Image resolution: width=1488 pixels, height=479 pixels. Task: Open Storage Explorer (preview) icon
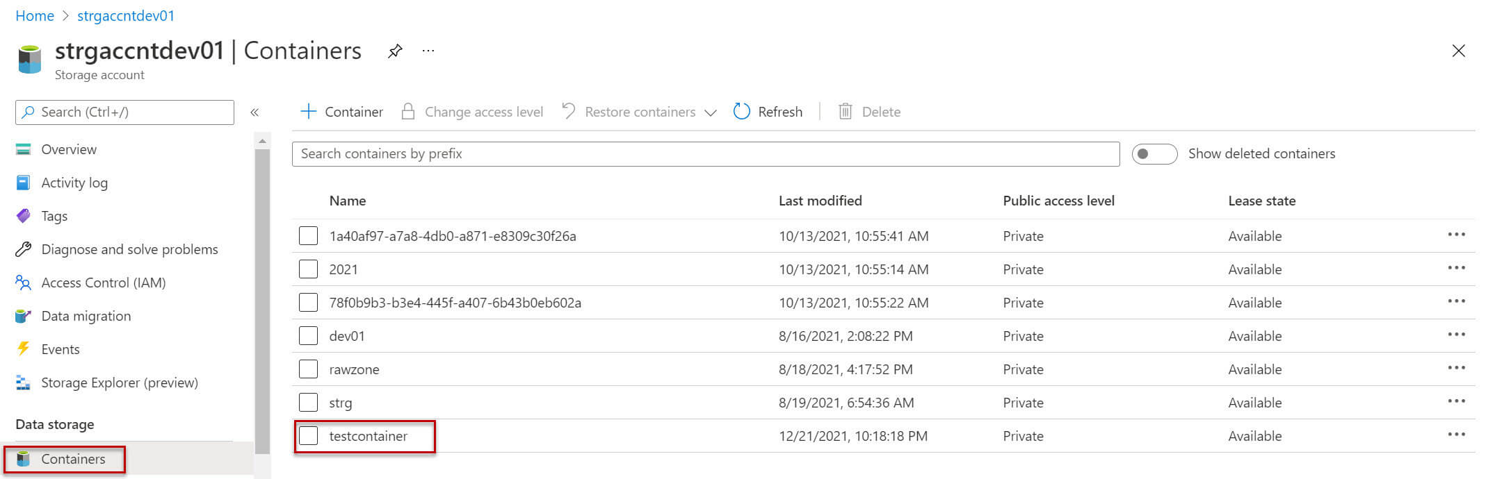[x=24, y=383]
